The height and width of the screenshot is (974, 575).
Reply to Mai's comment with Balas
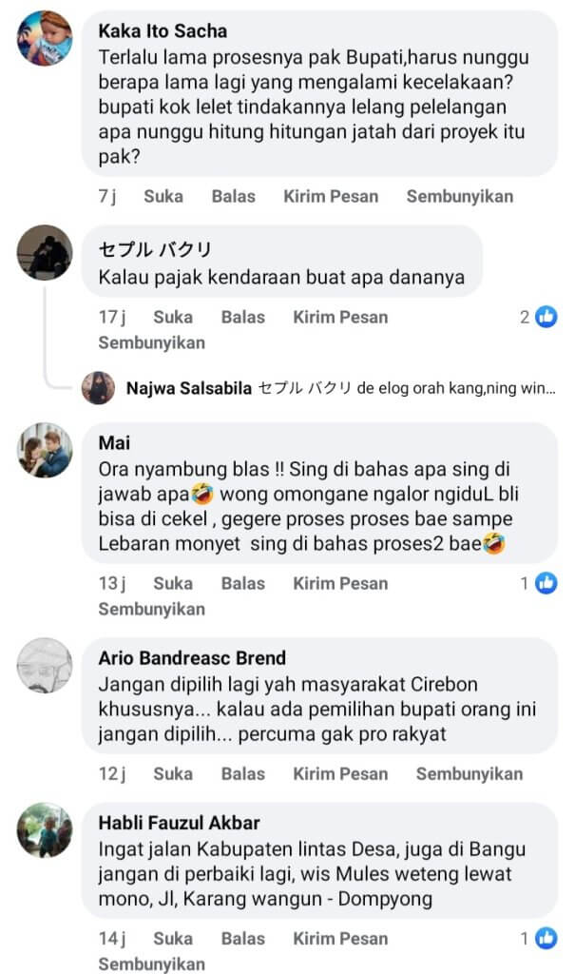tap(242, 583)
